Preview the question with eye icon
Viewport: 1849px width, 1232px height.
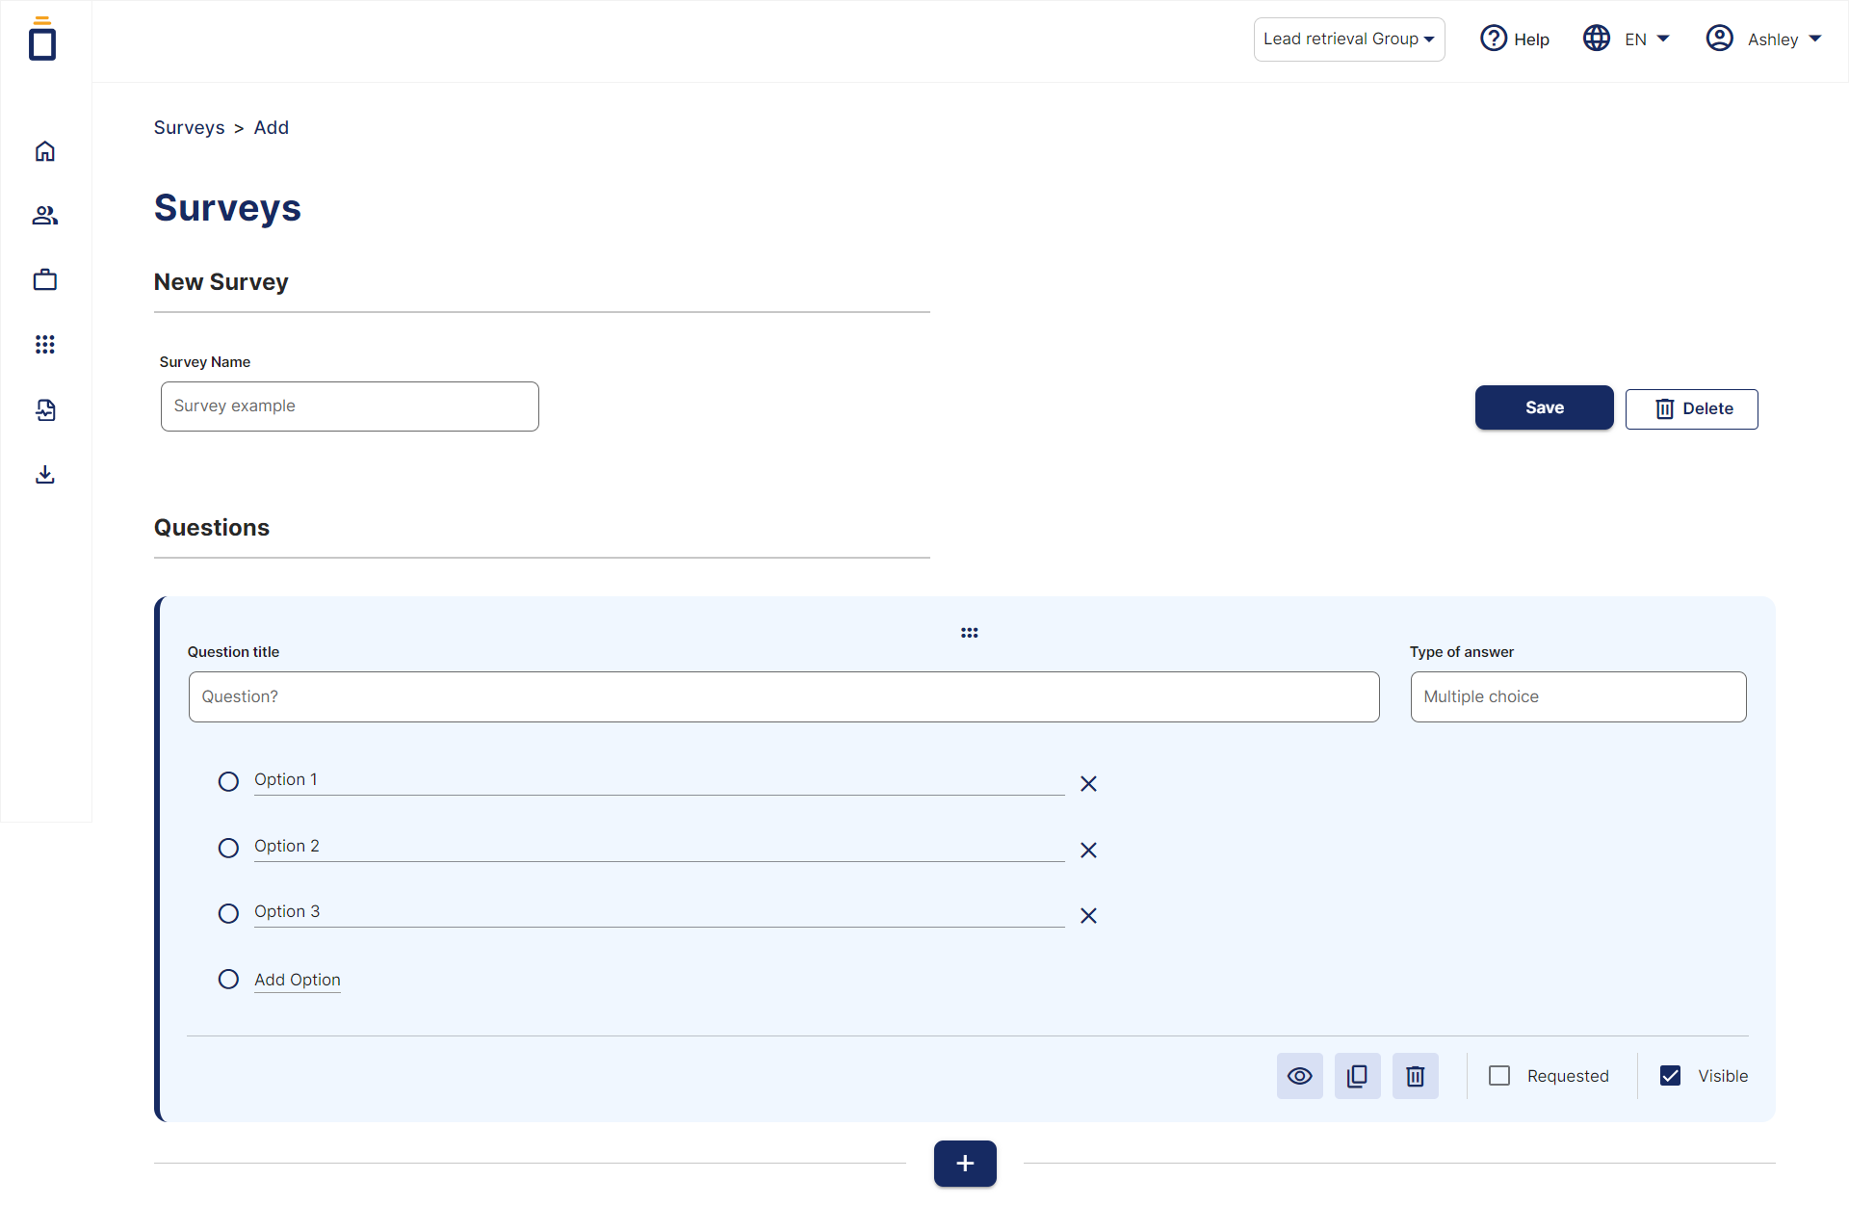tap(1300, 1076)
